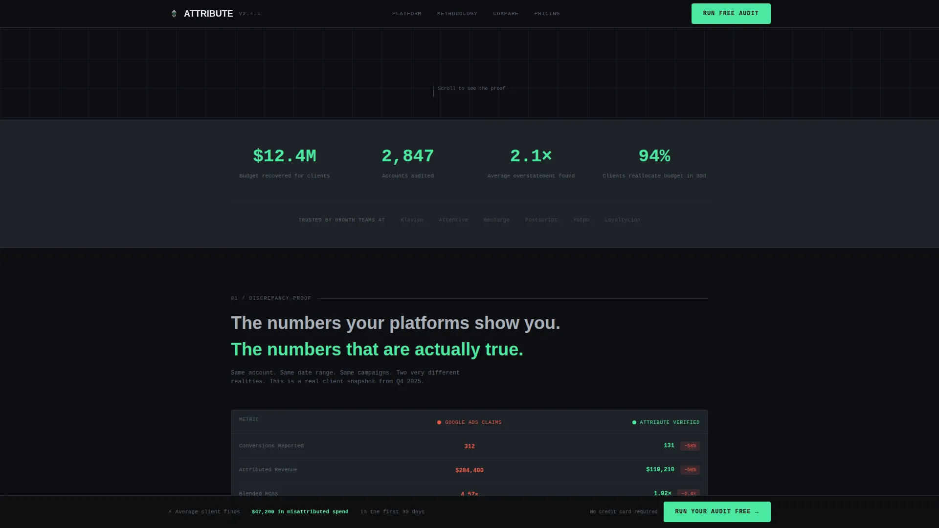
Task: Click the Attribute Verified column header
Action: pyautogui.click(x=670, y=422)
